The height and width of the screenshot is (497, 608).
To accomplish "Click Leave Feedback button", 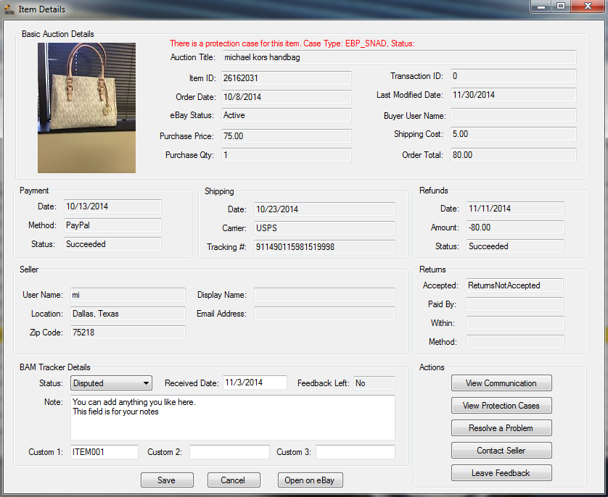I will pyautogui.click(x=501, y=473).
